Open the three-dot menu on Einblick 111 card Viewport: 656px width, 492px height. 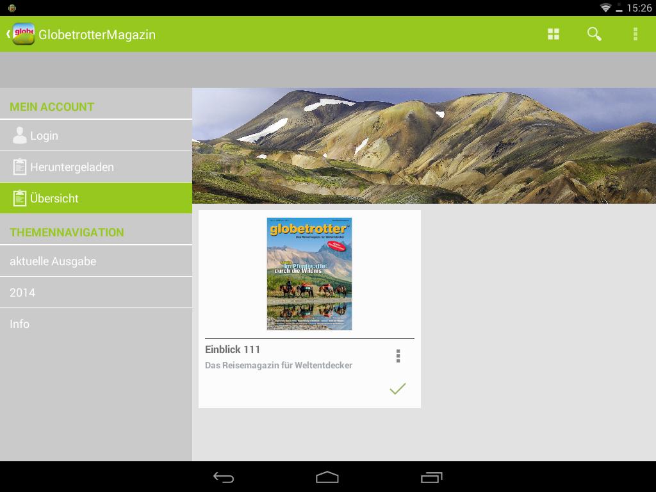pyautogui.click(x=398, y=356)
